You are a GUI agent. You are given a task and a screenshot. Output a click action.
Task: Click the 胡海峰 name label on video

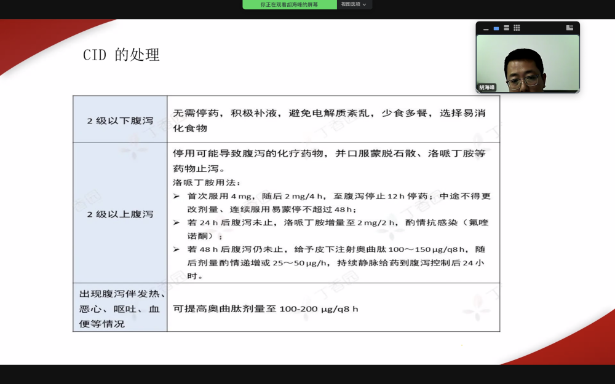(x=487, y=87)
